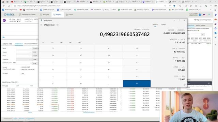This screenshot has height=122, width=218.
Task: Click the PRIZM coin icon beside PZM / USDT
Action: 4,20
